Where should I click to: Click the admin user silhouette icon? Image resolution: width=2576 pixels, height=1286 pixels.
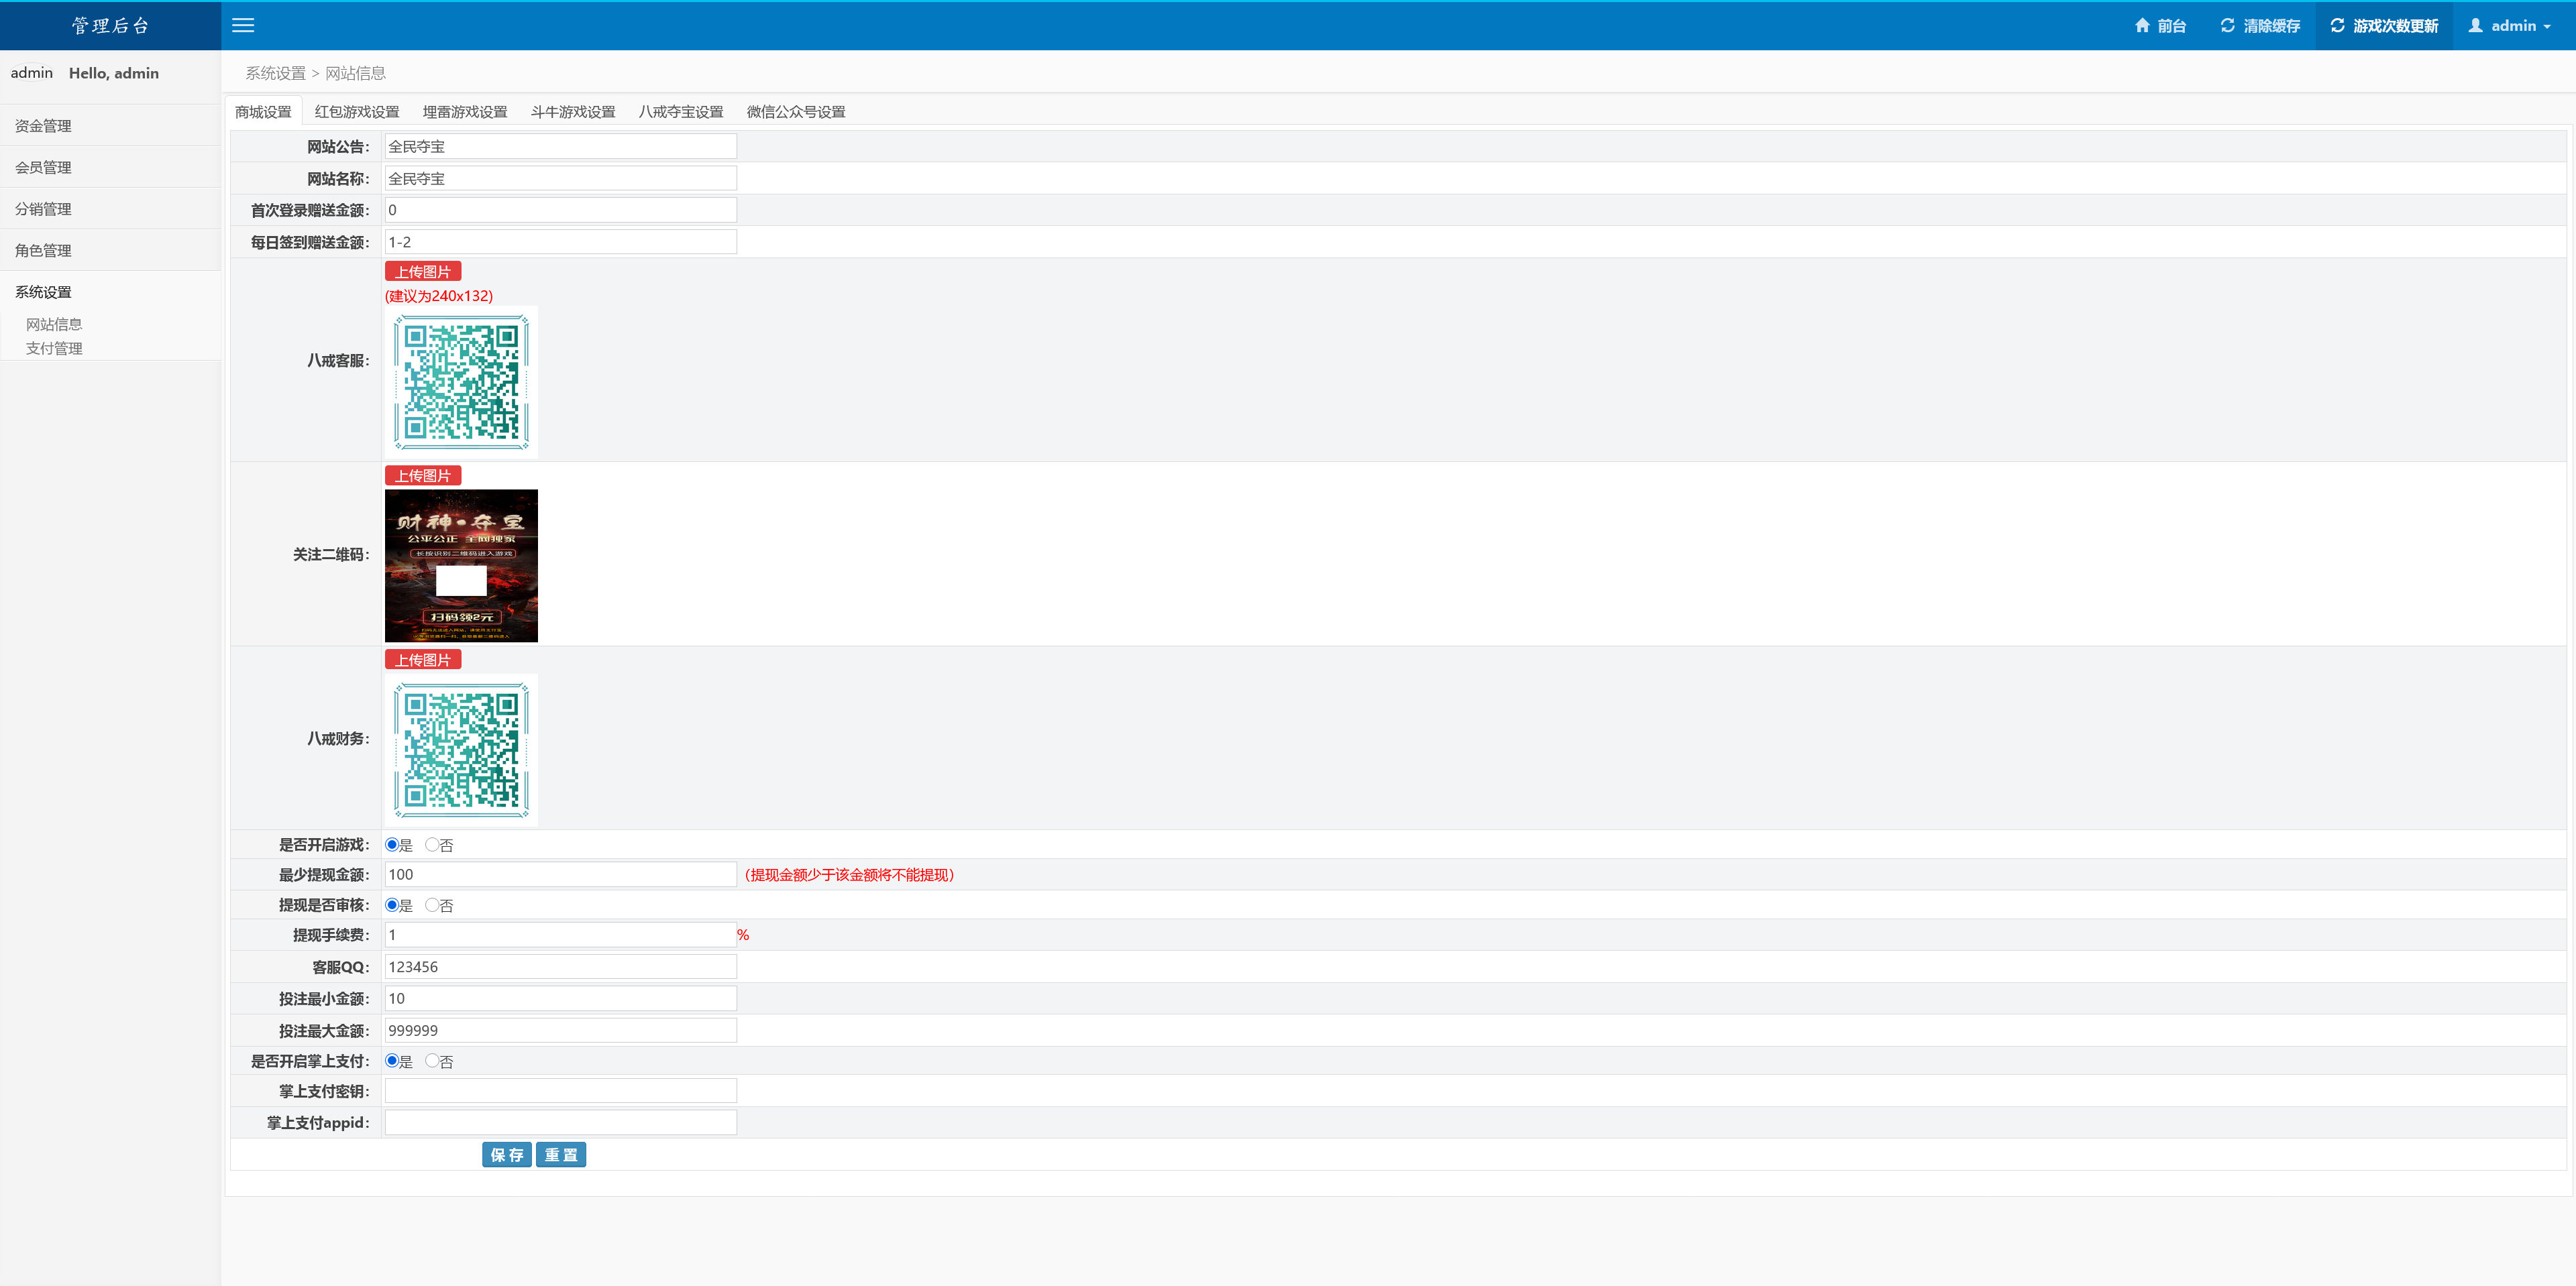coord(2475,26)
